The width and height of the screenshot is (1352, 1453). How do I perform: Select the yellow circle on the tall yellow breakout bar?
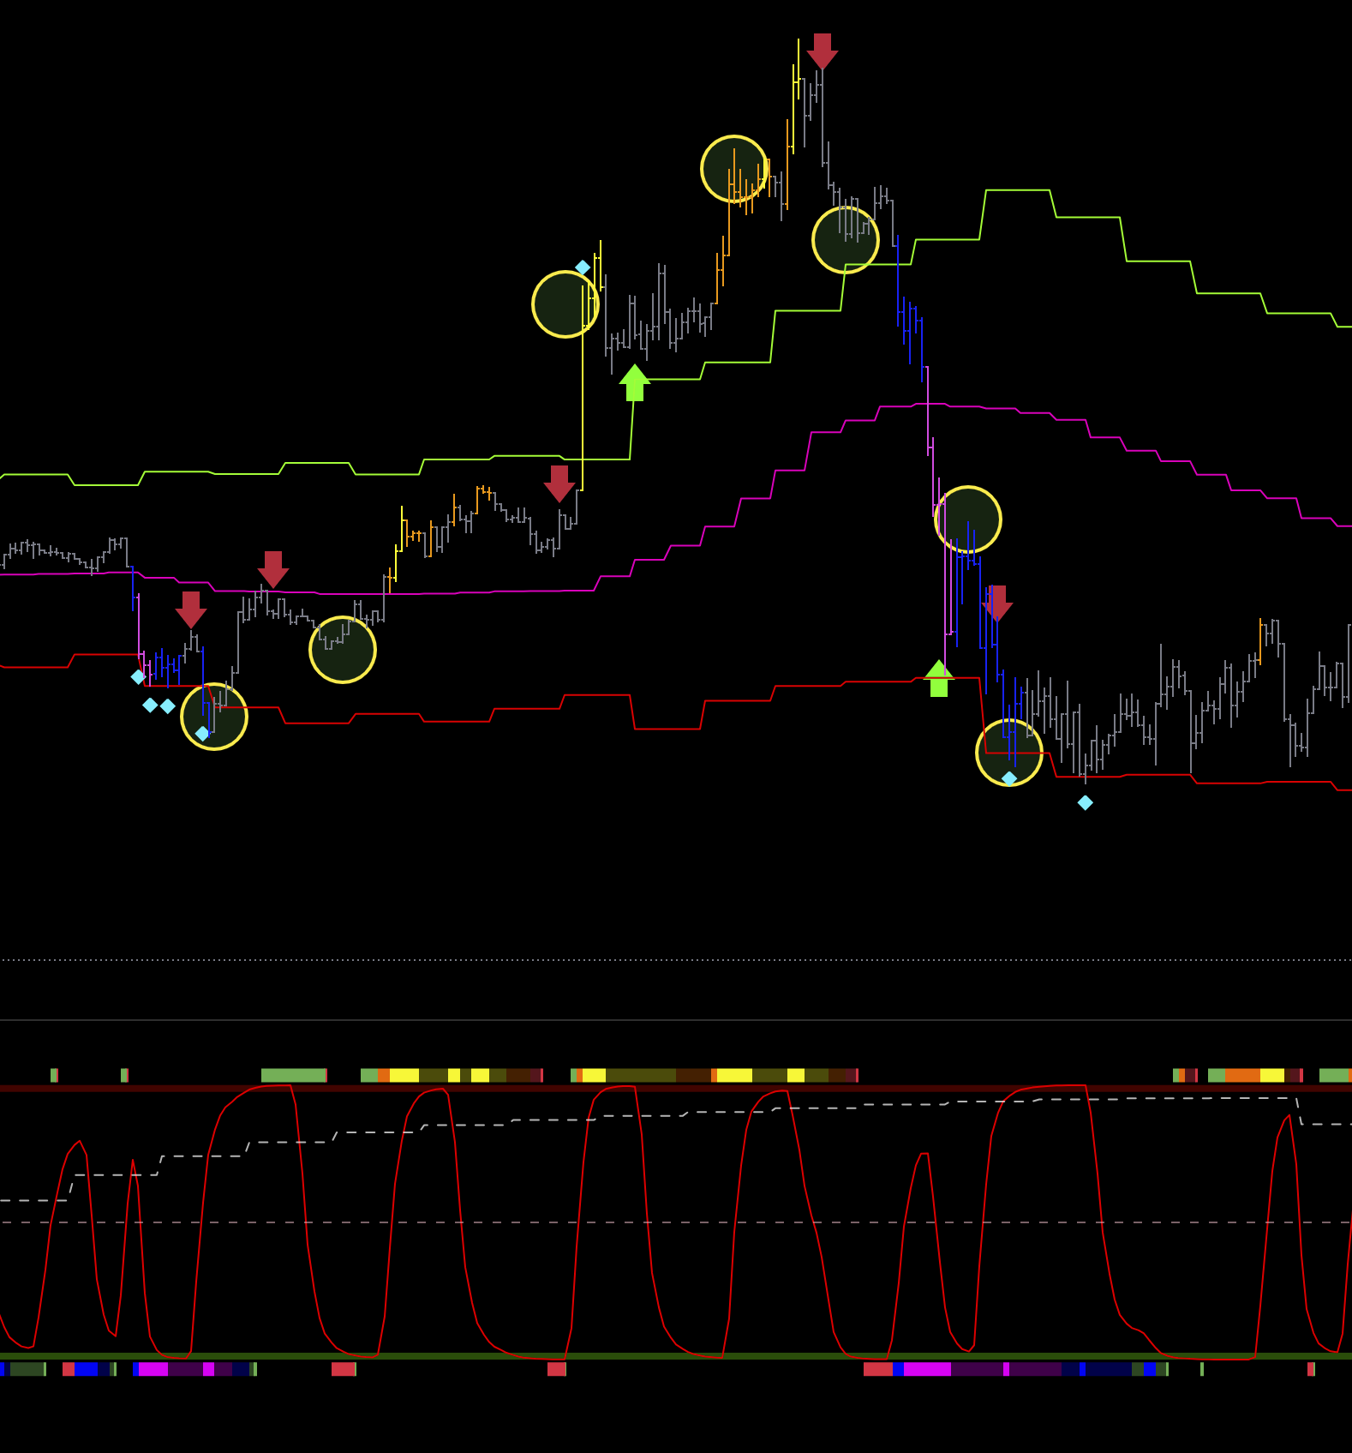point(565,304)
